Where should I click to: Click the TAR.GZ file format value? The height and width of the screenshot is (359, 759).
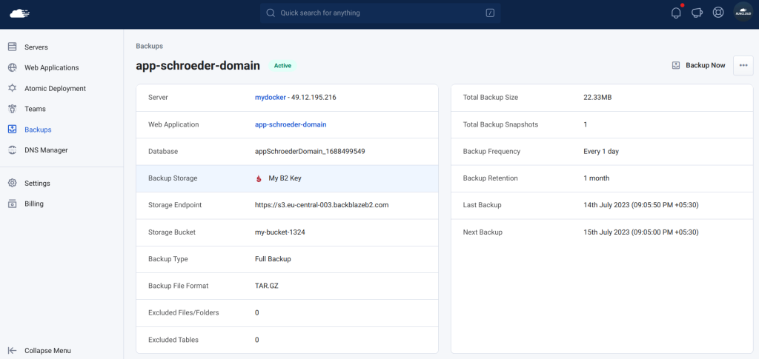point(267,286)
